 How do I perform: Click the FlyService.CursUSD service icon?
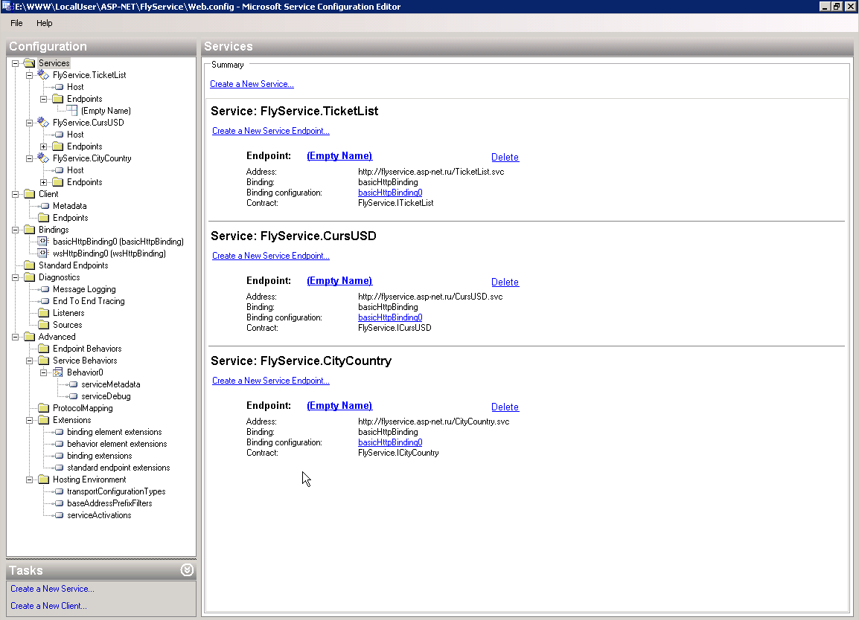pyautogui.click(x=42, y=123)
